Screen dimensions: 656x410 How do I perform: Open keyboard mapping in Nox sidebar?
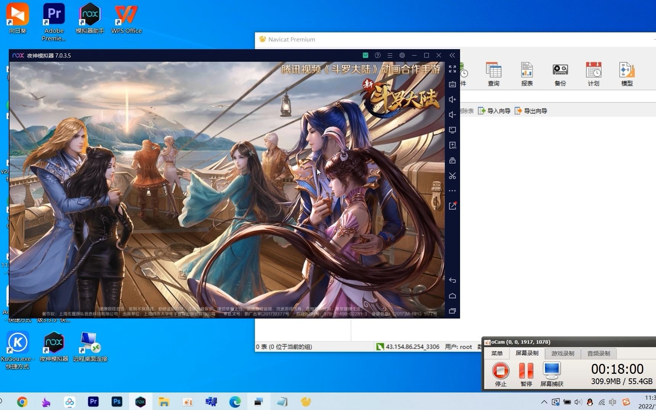point(452,84)
